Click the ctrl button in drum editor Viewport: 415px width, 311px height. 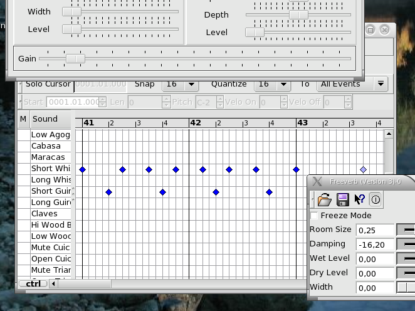coord(33,284)
